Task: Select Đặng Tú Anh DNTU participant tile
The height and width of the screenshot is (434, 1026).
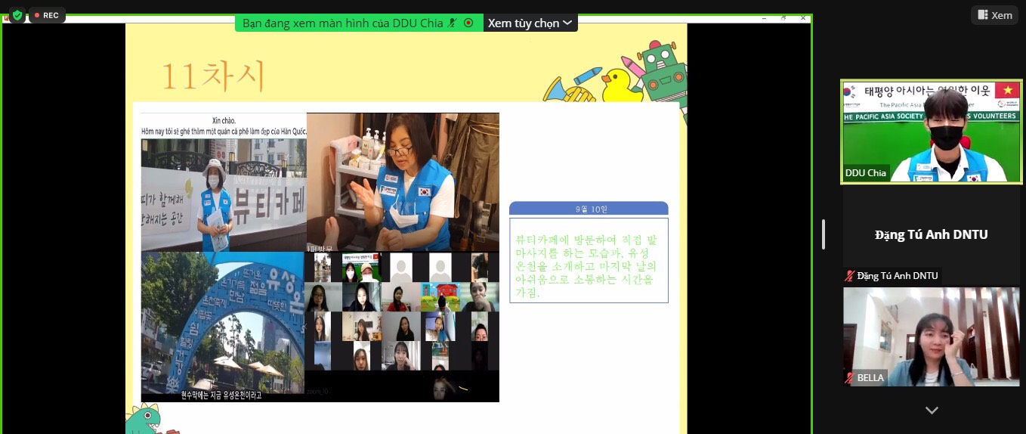Action: pos(931,234)
